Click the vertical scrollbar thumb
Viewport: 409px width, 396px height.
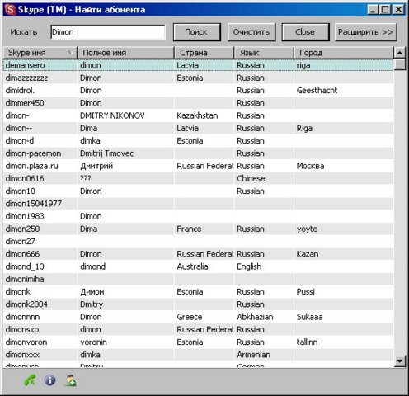point(400,64)
